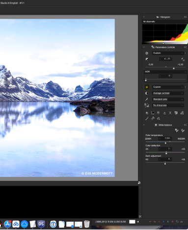Click the add button next to Standard color
The height and width of the screenshot is (230, 188).
pyautogui.click(x=186, y=99)
